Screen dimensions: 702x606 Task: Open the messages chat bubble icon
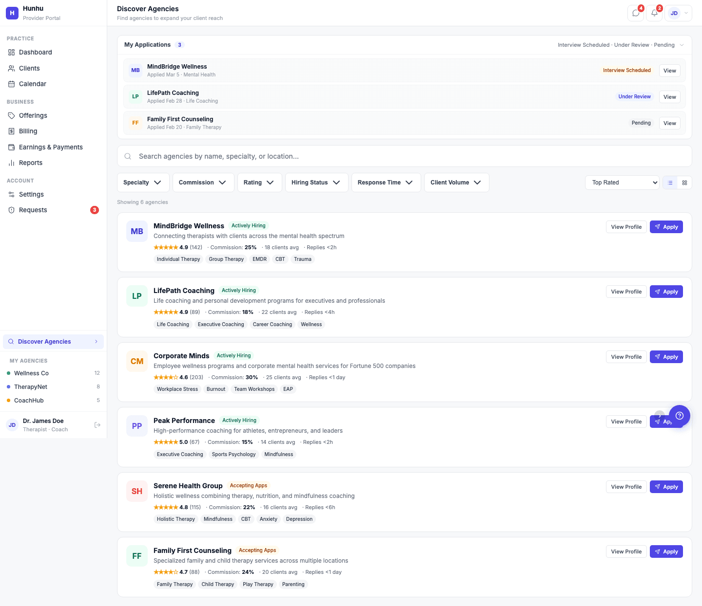point(635,13)
